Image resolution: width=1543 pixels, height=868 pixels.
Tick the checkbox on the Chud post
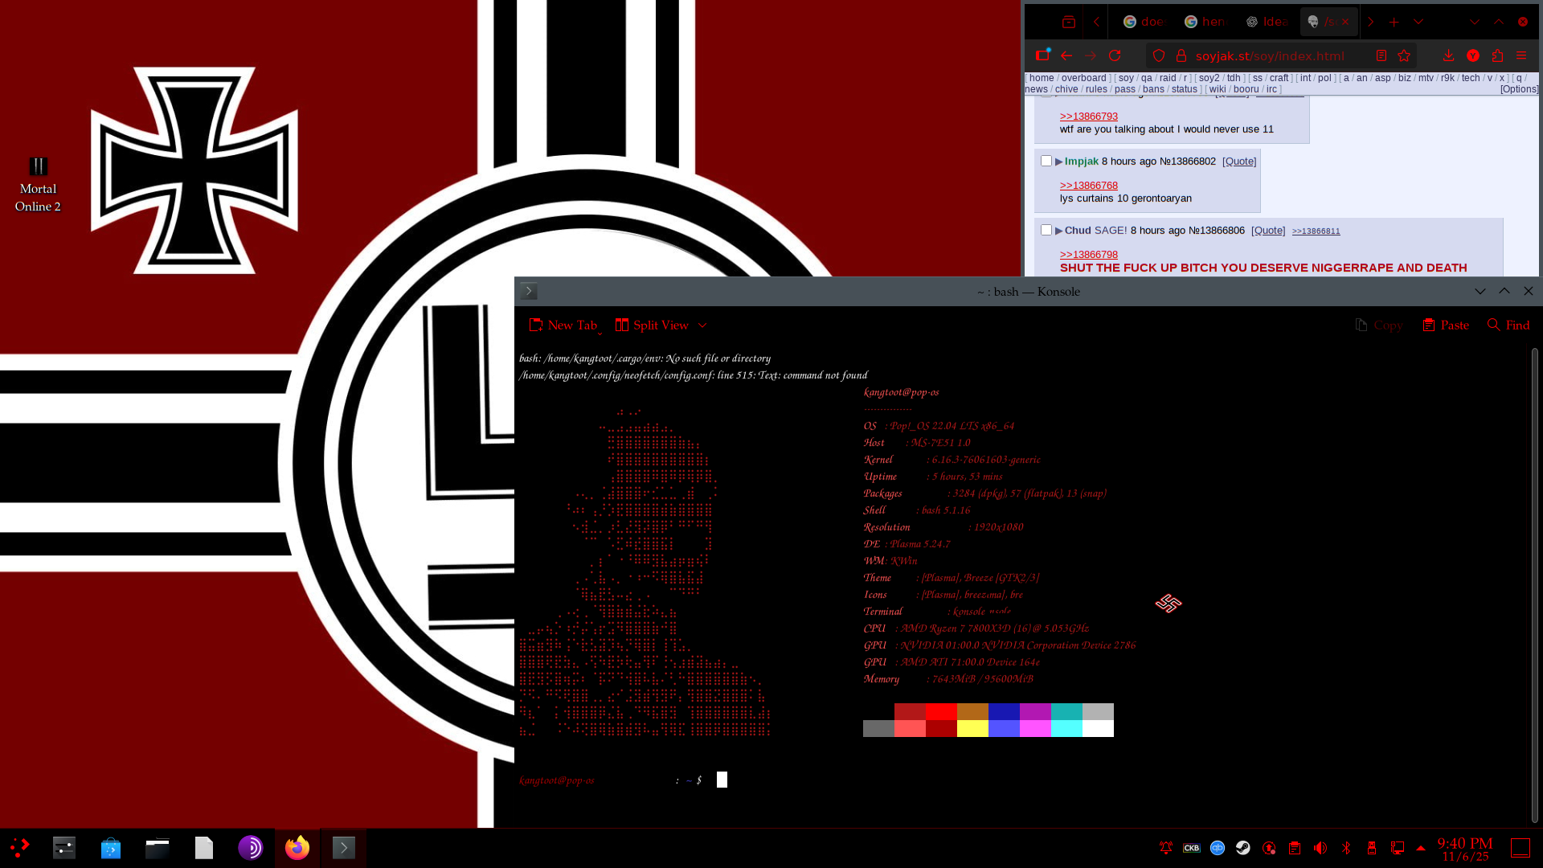point(1046,230)
